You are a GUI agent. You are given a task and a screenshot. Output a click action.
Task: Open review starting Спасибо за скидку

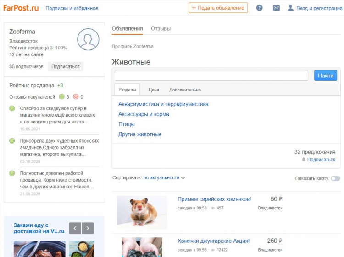pyautogui.click(x=58, y=115)
